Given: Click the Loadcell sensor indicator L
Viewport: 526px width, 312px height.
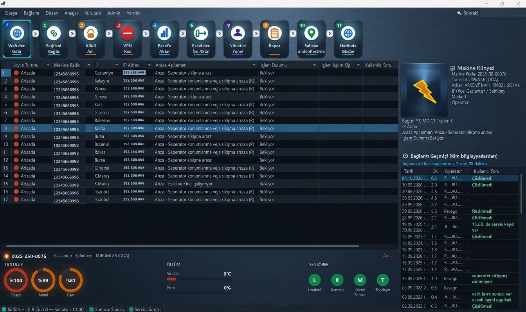Looking at the screenshot, I should (x=315, y=280).
